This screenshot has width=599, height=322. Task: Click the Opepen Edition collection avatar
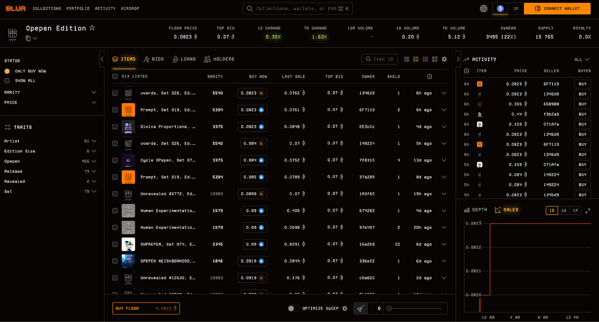tap(12, 34)
